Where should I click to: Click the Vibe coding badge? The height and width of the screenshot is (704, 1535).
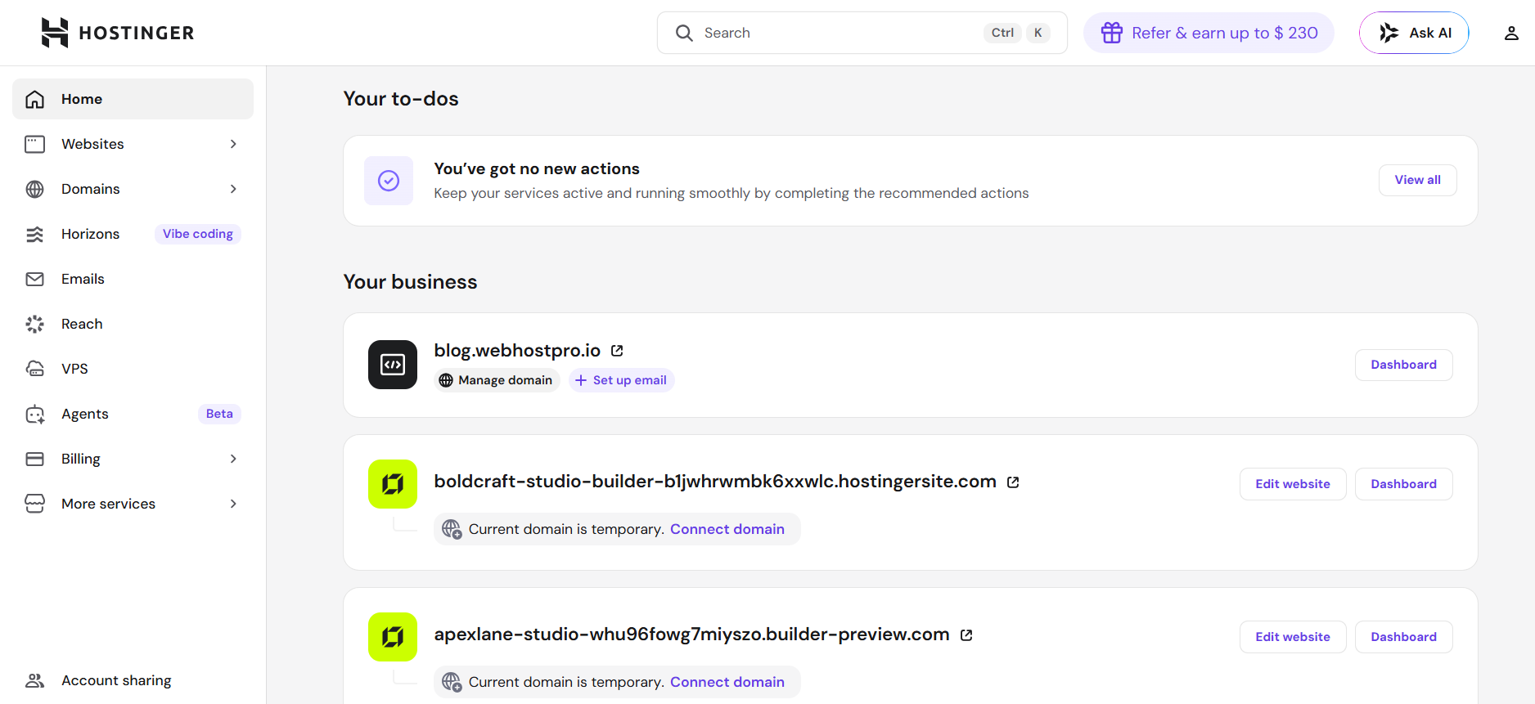[x=198, y=234]
